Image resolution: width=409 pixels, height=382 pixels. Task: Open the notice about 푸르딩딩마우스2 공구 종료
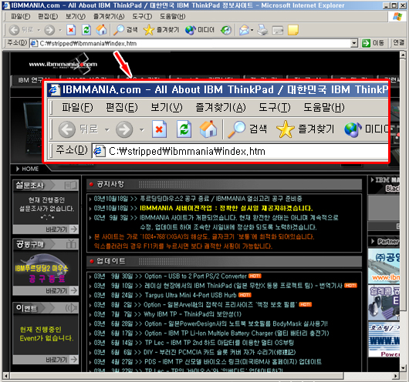pyautogui.click(x=221, y=199)
